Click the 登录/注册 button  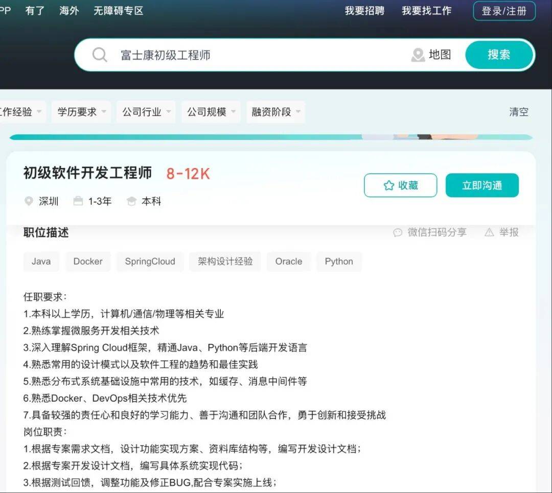(504, 11)
